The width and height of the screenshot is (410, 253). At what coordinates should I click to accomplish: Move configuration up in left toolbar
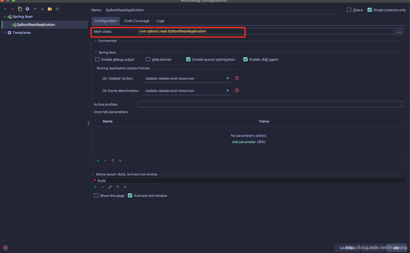tap(35, 9)
